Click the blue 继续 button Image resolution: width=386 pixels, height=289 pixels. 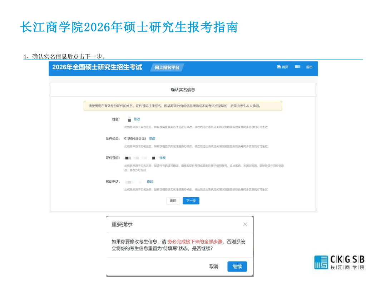pos(237,267)
